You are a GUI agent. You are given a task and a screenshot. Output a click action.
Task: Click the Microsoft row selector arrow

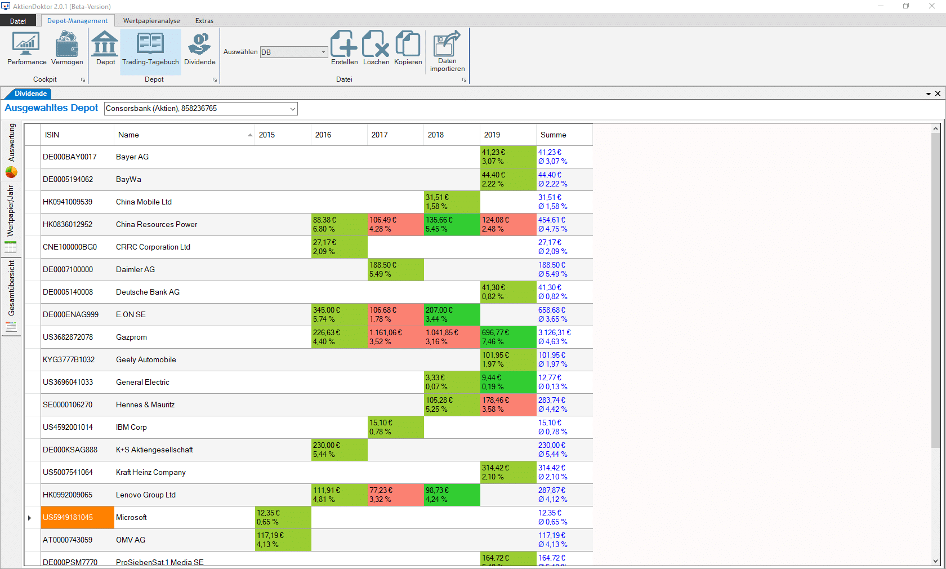(x=30, y=518)
